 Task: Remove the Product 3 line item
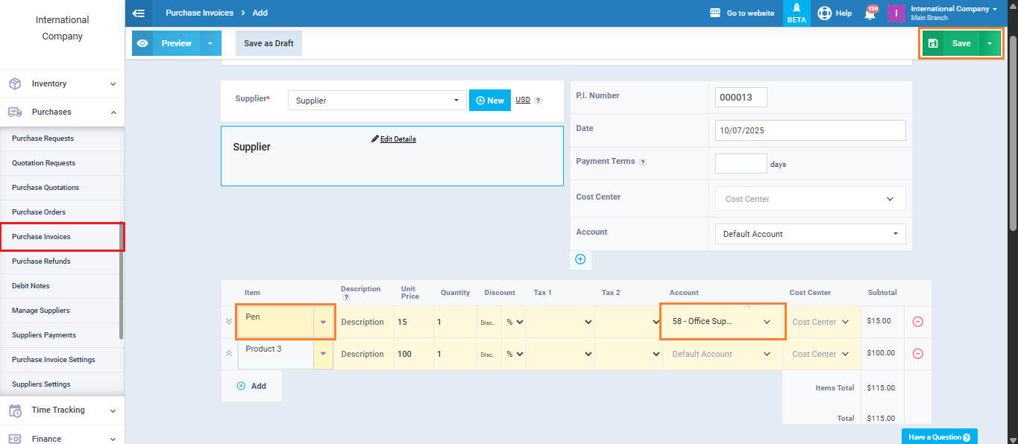(917, 354)
